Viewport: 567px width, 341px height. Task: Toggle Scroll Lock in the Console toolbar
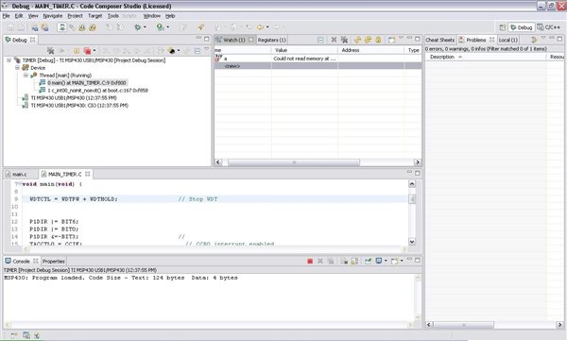[x=354, y=261]
